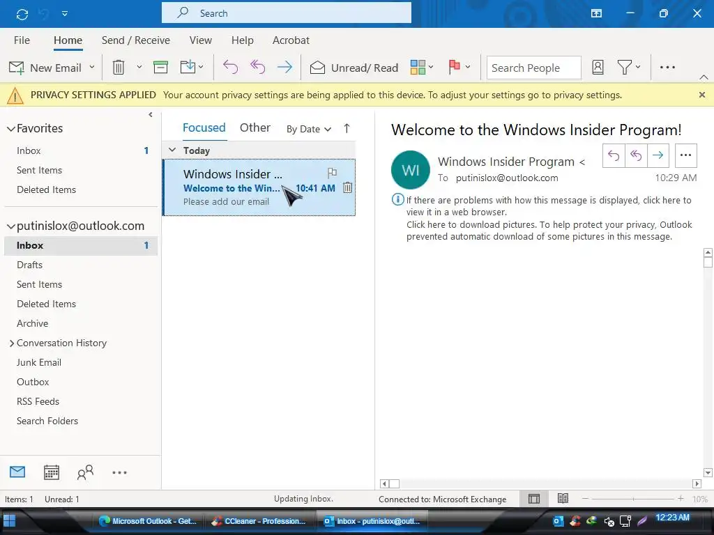
Task: Click the WI sender avatar
Action: click(x=410, y=170)
